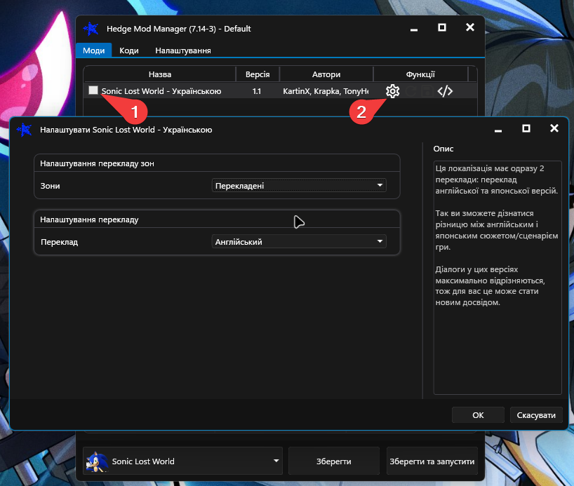Open the Зони dropdown
Image resolution: width=574 pixels, height=486 pixels.
click(299, 186)
